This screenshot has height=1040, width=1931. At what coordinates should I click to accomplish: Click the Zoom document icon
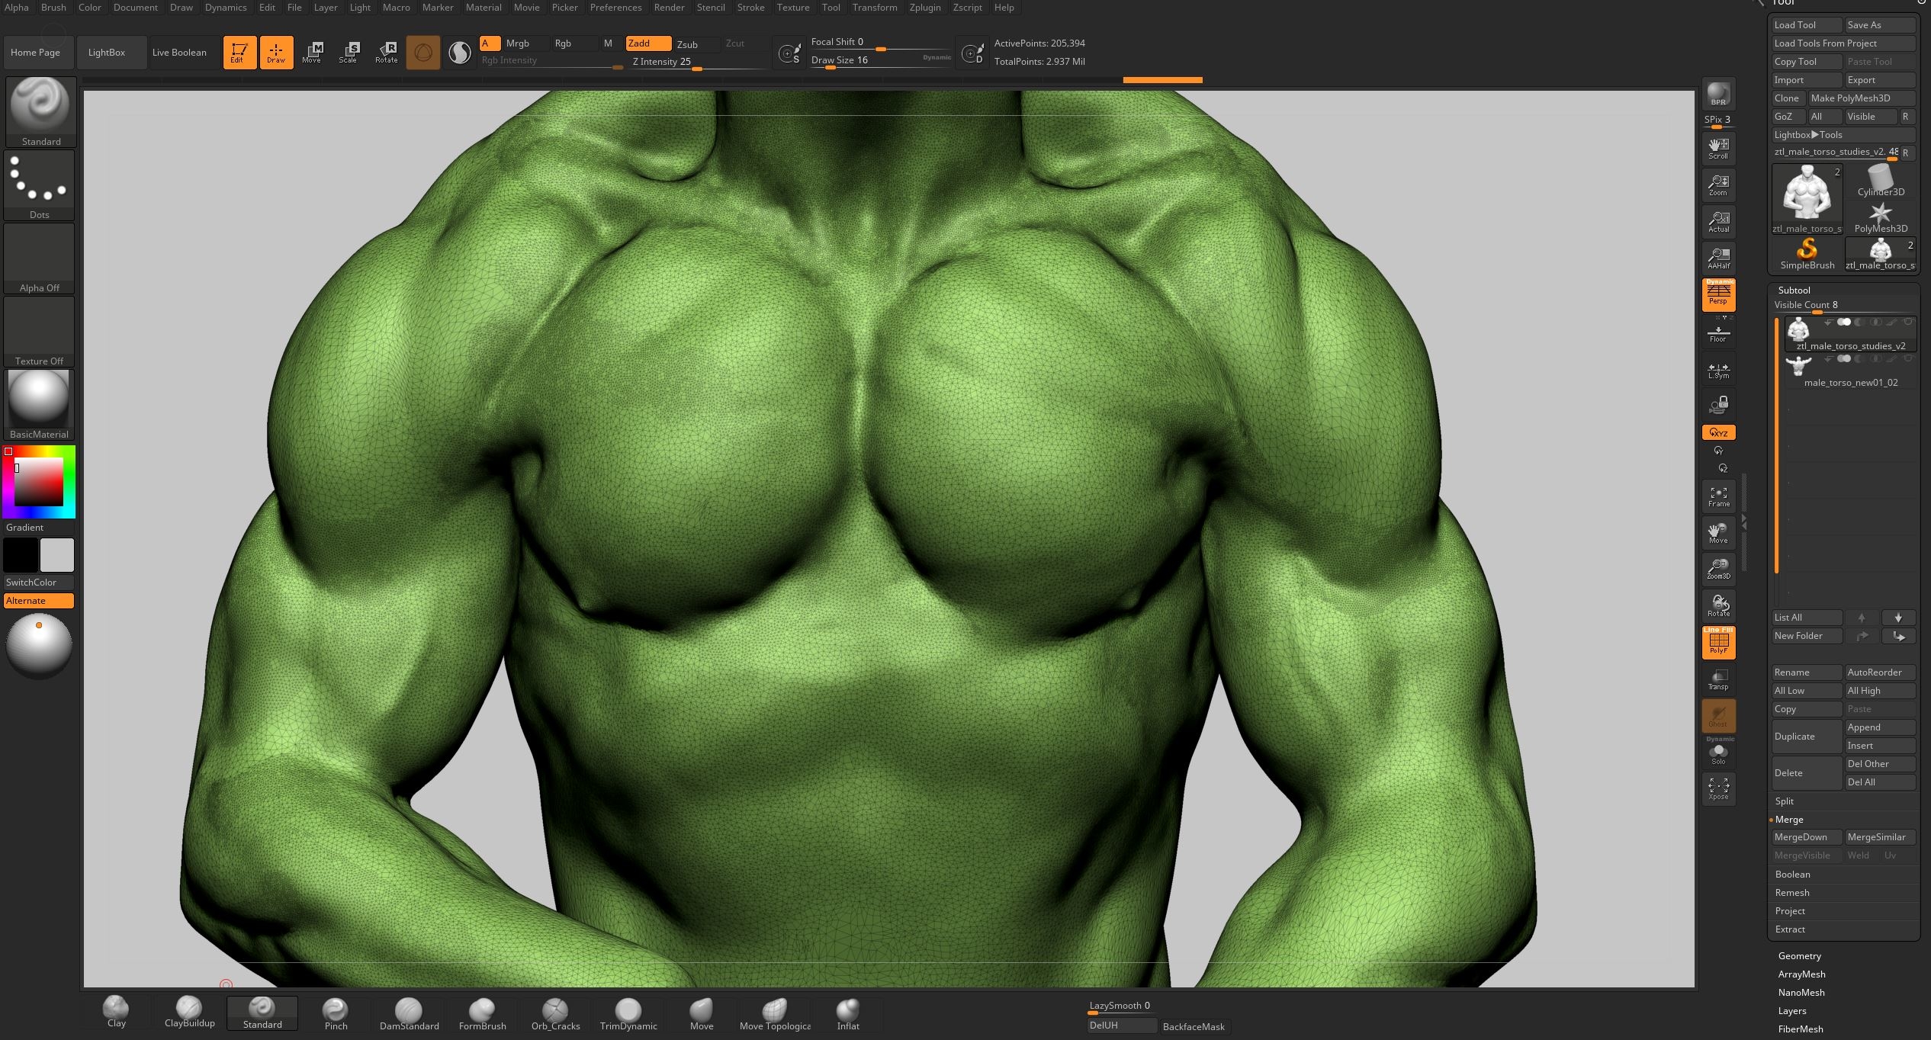(x=1718, y=185)
